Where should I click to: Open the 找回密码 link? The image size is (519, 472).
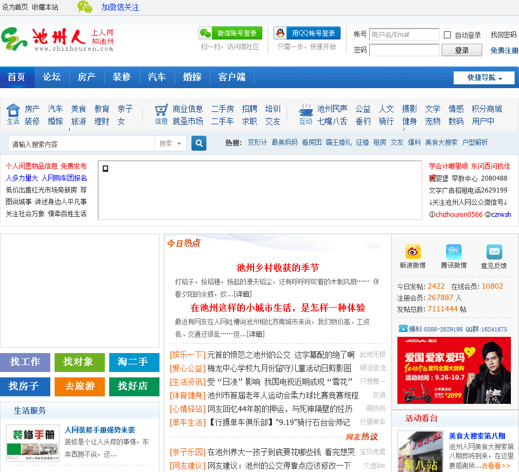tap(503, 35)
